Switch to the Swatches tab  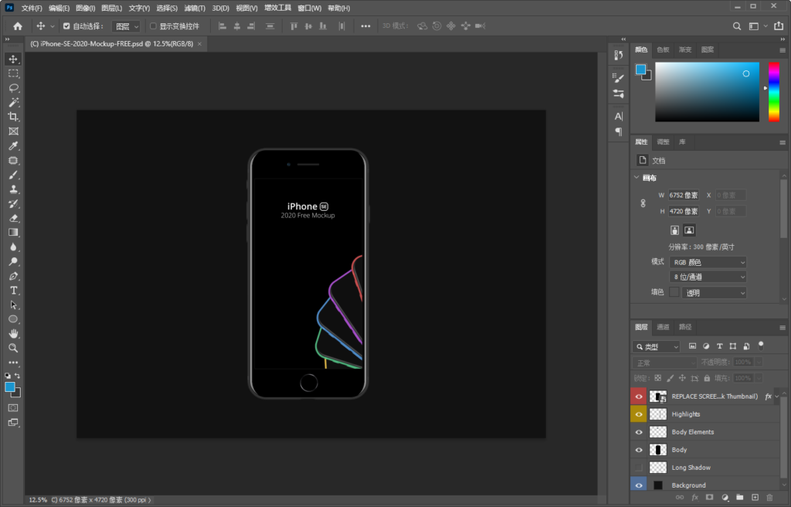pyautogui.click(x=663, y=49)
